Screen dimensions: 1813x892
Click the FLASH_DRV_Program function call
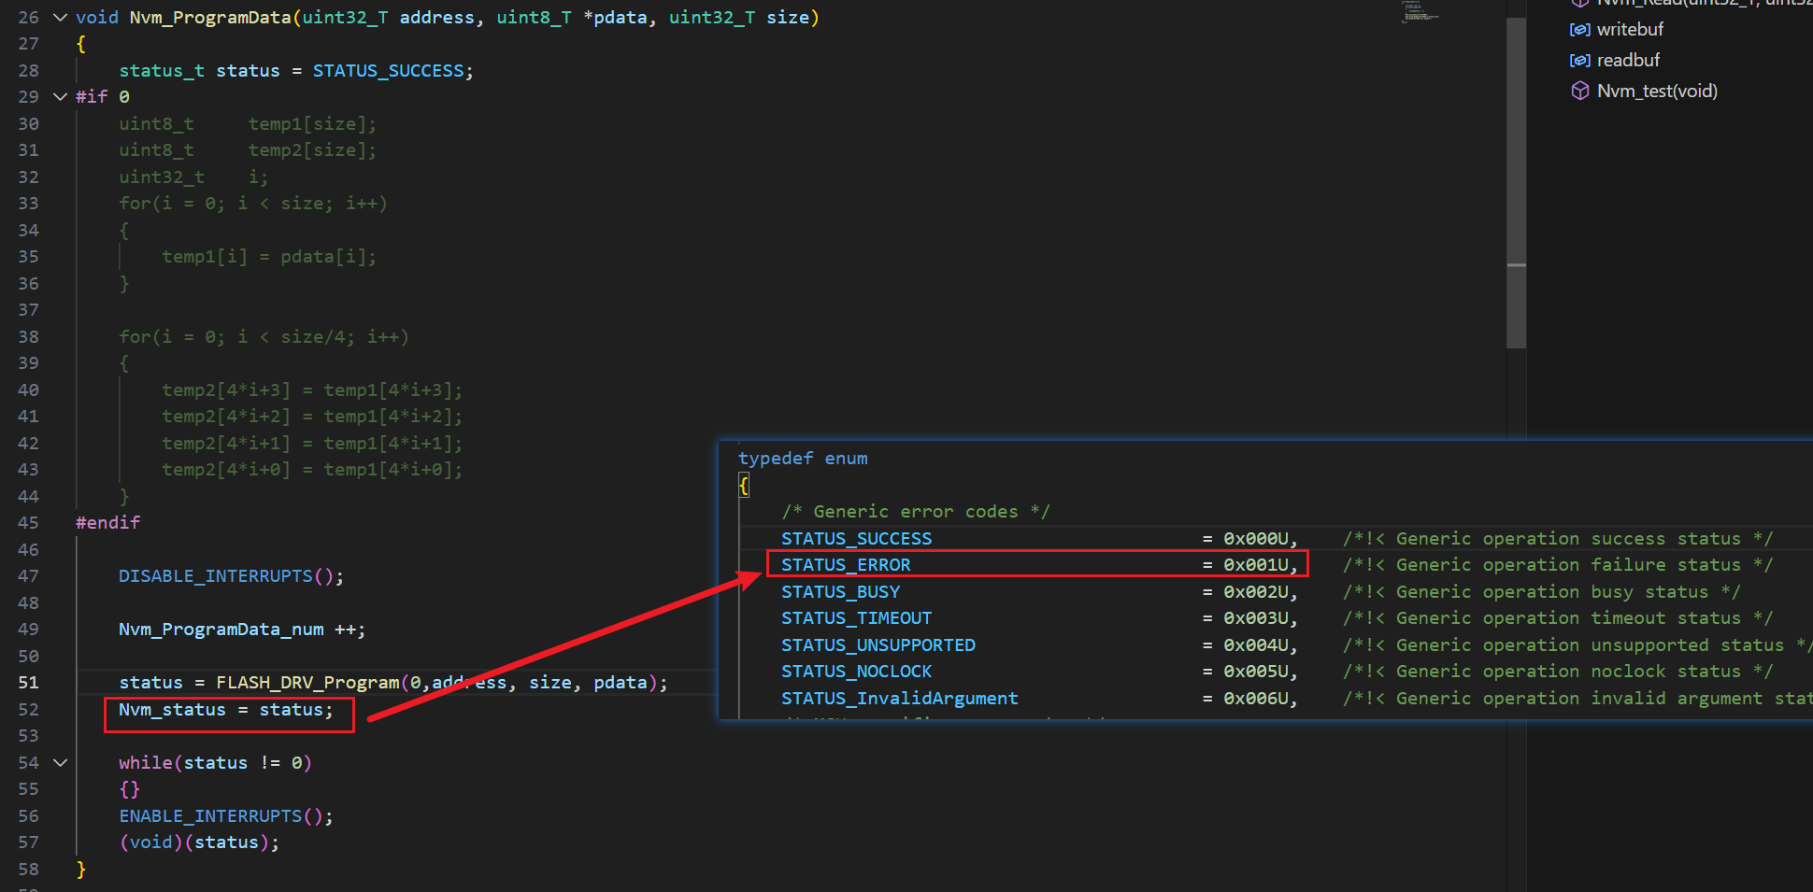307,683
